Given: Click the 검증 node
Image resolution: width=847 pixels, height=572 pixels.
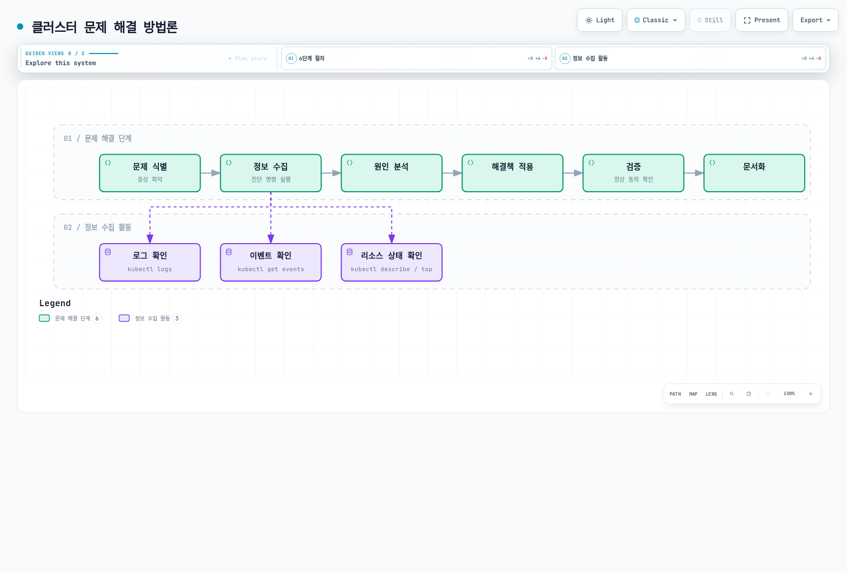Looking at the screenshot, I should [x=633, y=173].
